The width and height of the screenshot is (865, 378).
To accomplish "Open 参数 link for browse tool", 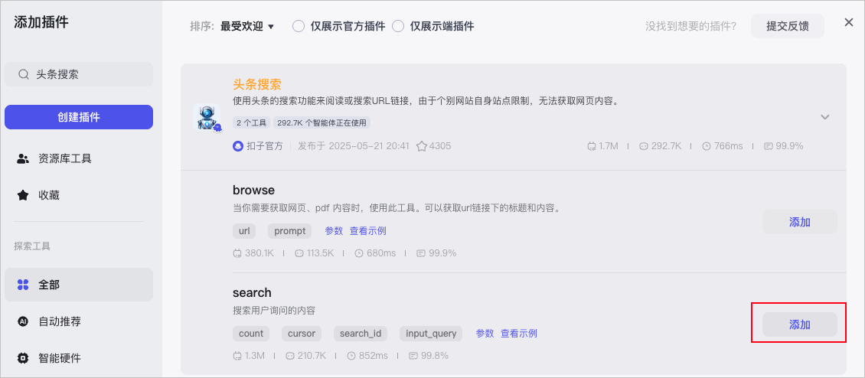I will (334, 230).
